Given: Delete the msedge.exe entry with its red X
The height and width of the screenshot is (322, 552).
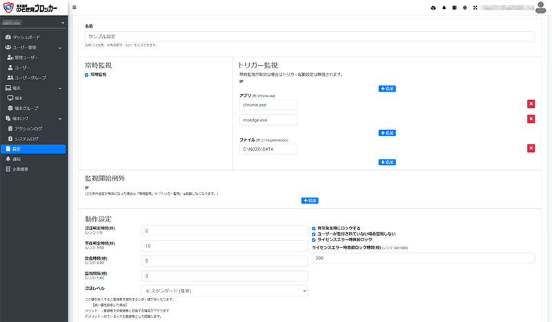Looking at the screenshot, I should [531, 119].
